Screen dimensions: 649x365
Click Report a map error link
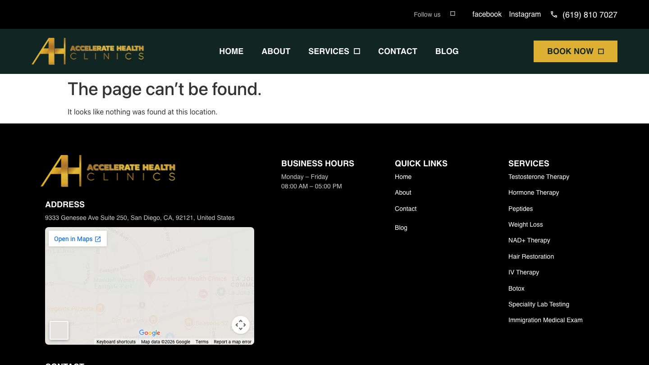point(233,342)
